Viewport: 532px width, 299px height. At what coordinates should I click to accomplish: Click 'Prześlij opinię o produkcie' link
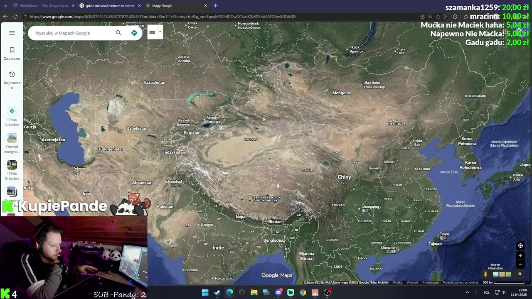461,282
